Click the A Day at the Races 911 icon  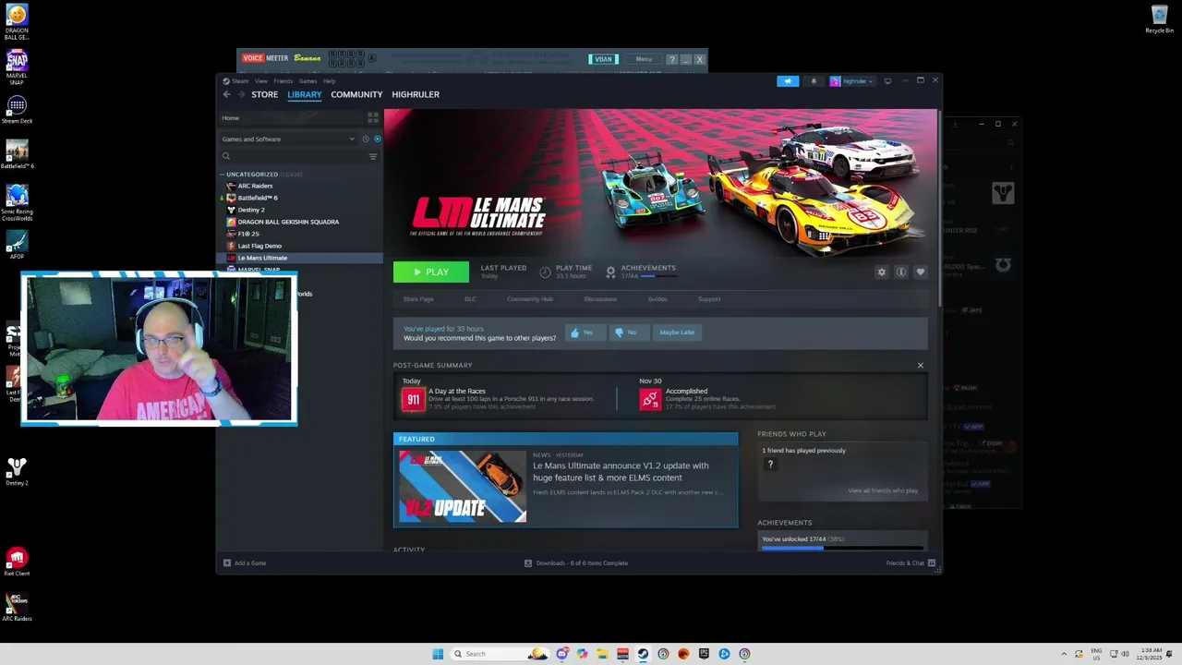413,399
